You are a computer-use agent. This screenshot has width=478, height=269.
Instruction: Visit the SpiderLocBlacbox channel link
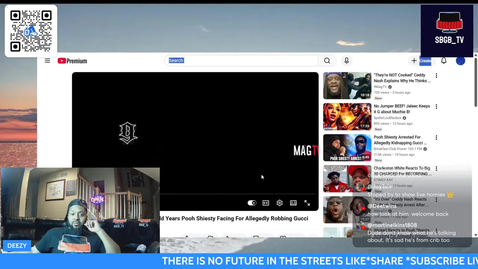[388, 118]
